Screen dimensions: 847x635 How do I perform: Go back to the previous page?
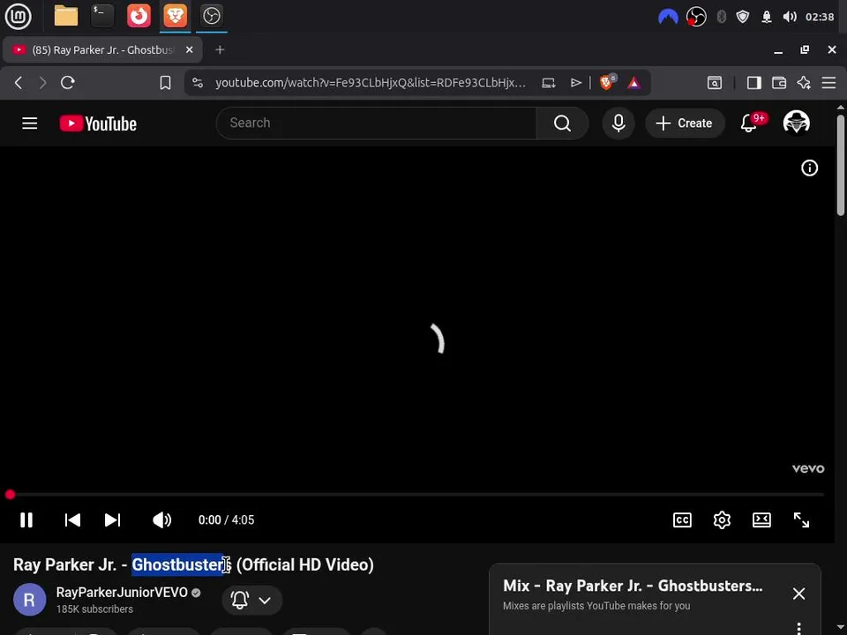pyautogui.click(x=19, y=83)
